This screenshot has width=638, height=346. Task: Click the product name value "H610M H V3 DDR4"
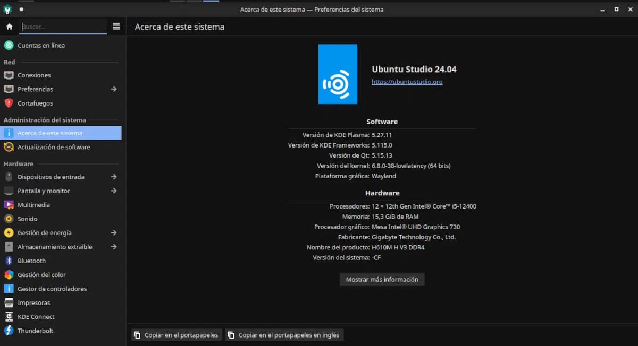398,247
